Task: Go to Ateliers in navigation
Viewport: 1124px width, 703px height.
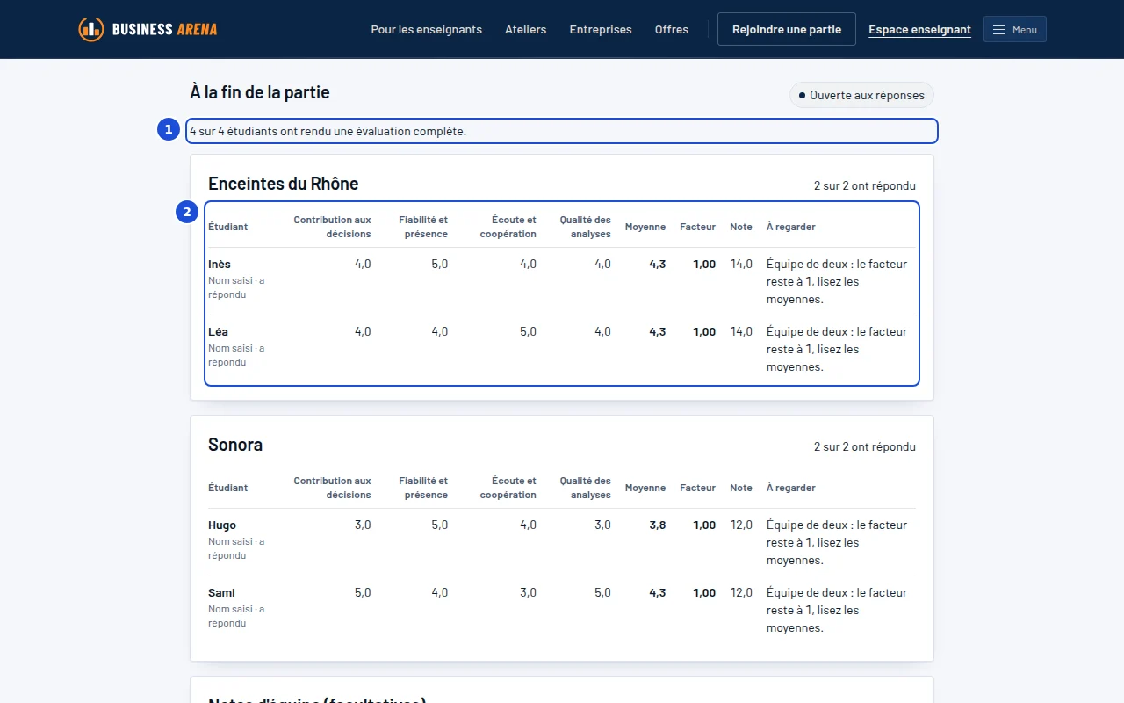Action: coord(526,29)
